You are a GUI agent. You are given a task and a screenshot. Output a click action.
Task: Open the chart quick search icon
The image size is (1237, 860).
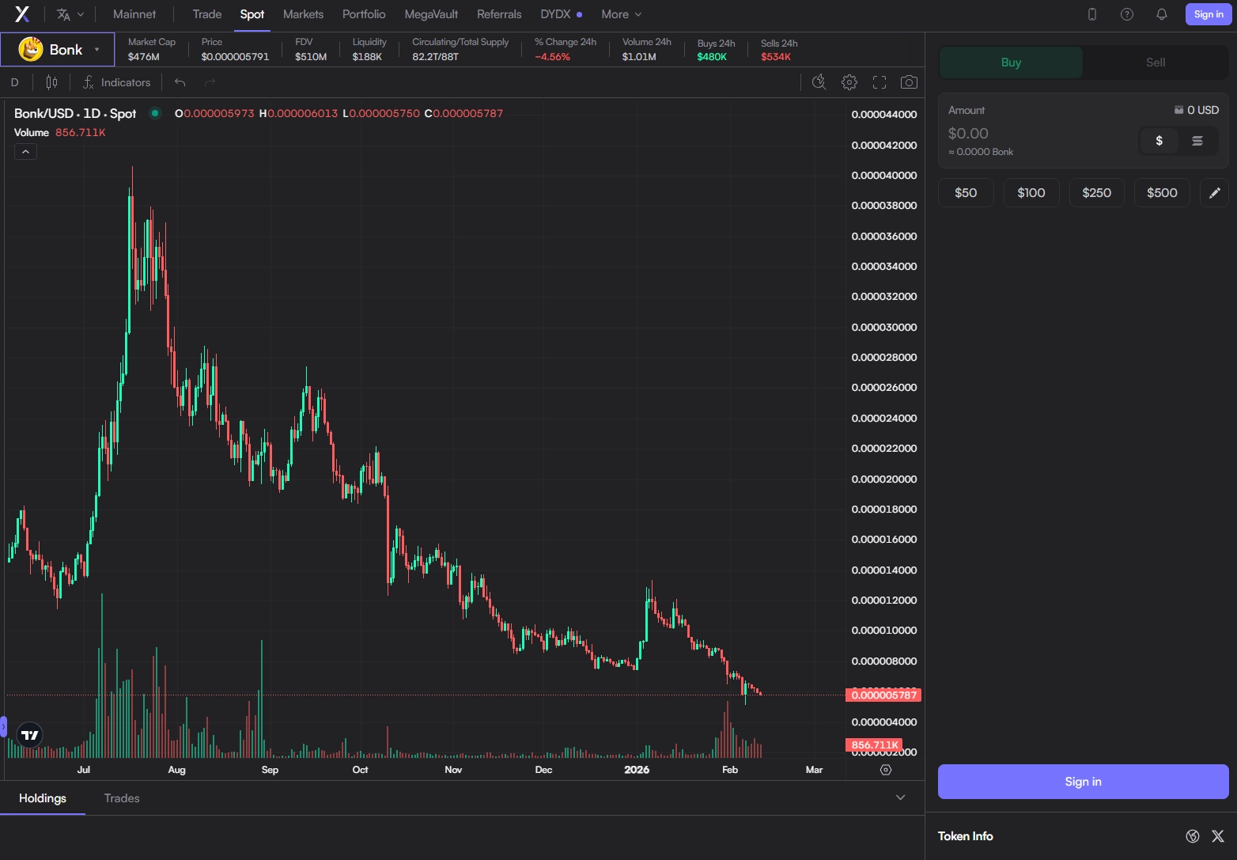(819, 82)
